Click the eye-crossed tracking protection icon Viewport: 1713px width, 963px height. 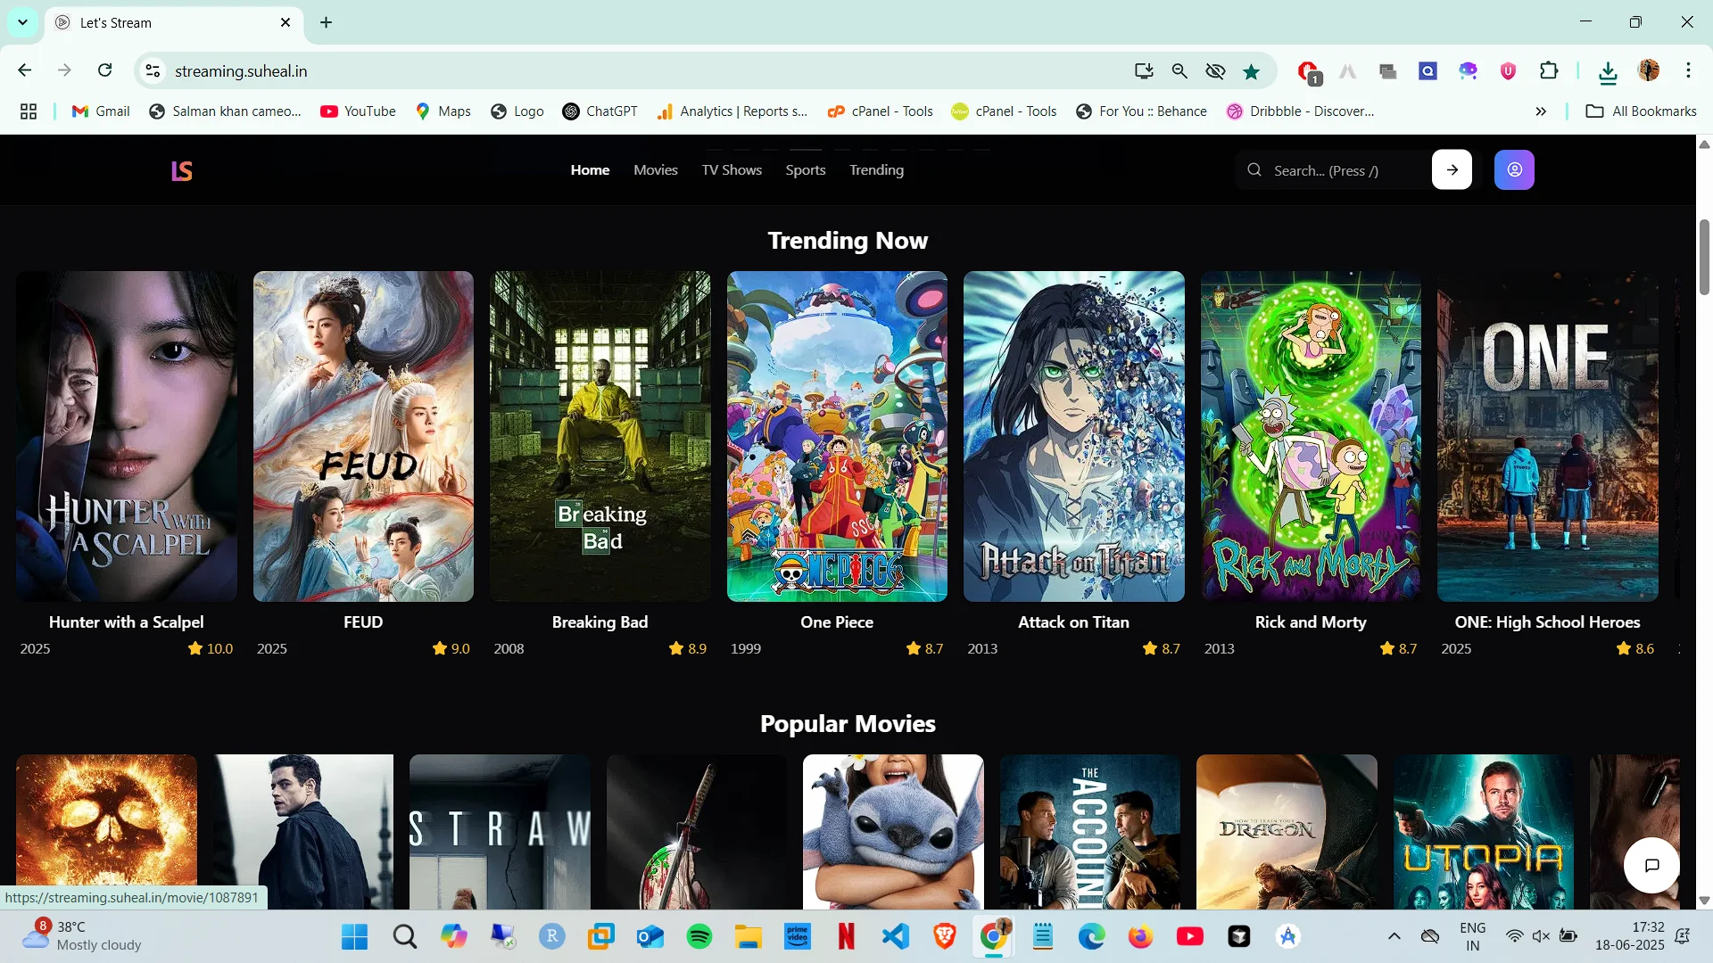1215,71
